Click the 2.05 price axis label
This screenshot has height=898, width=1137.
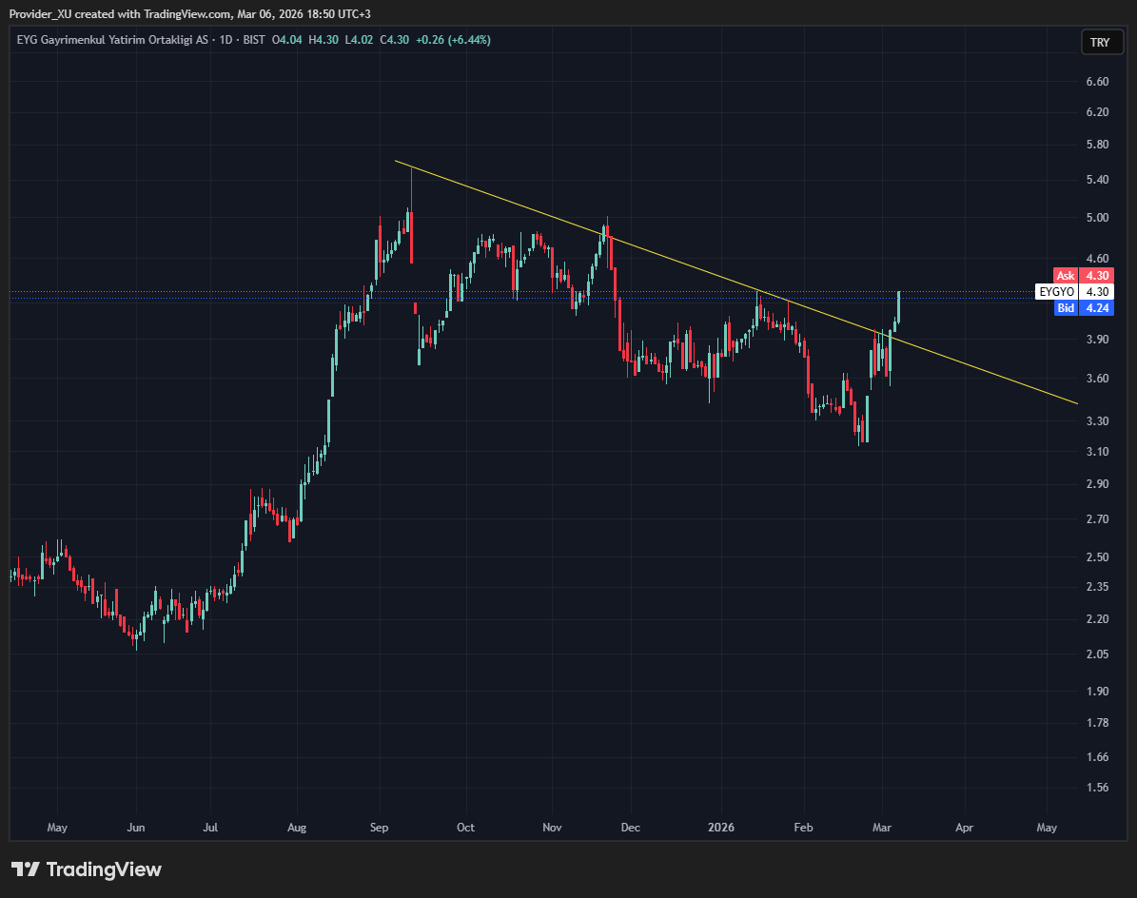pos(1097,654)
